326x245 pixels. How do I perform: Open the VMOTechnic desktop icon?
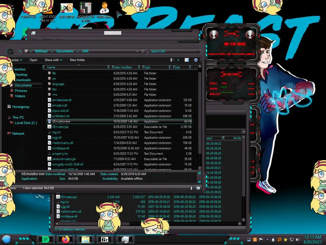click(104, 10)
